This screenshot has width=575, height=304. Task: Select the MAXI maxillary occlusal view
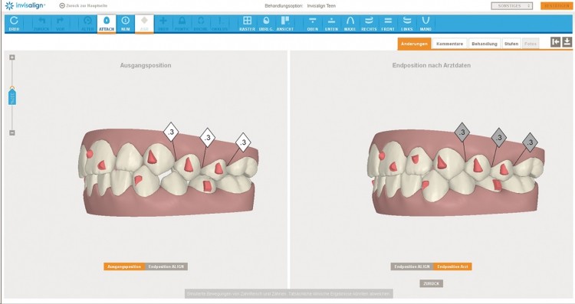(350, 24)
